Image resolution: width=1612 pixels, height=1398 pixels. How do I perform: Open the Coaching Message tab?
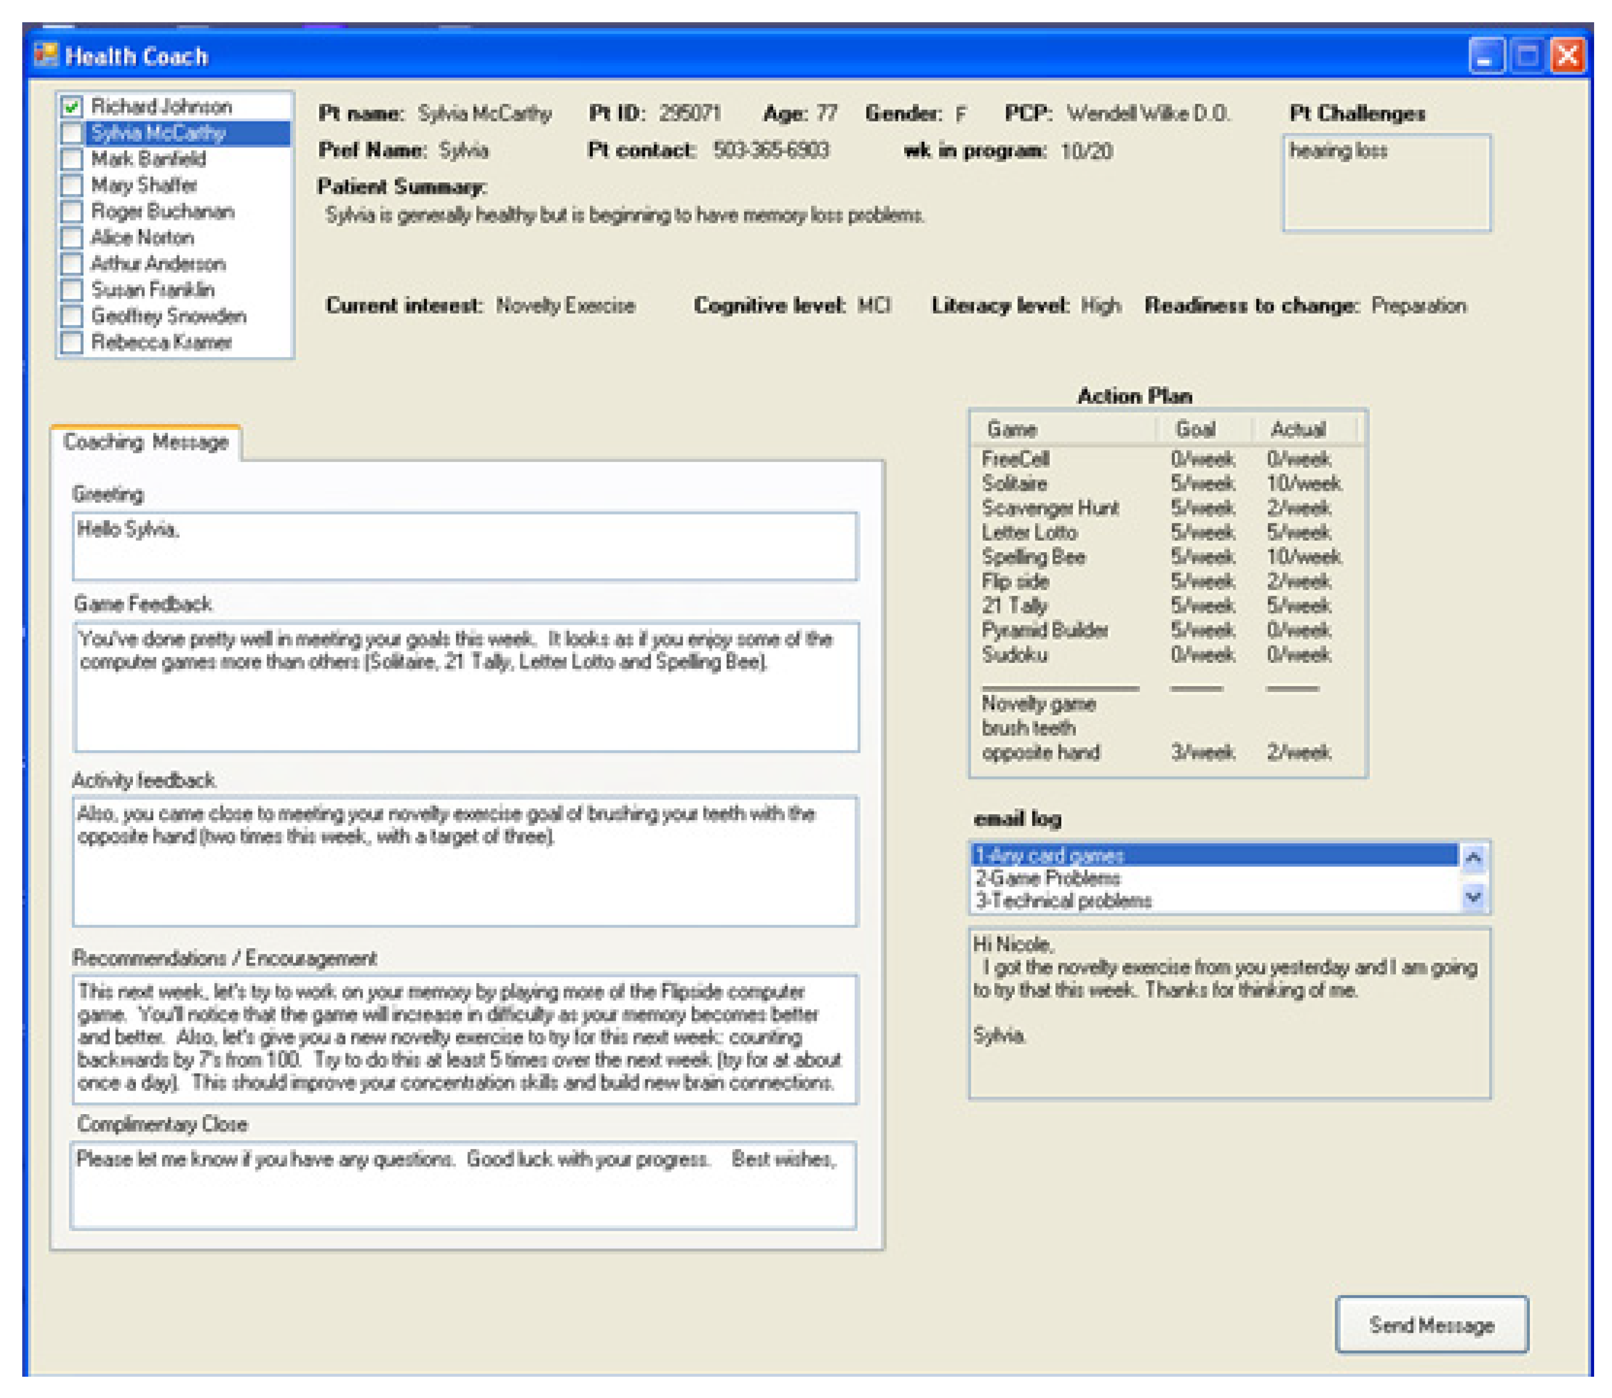point(146,442)
